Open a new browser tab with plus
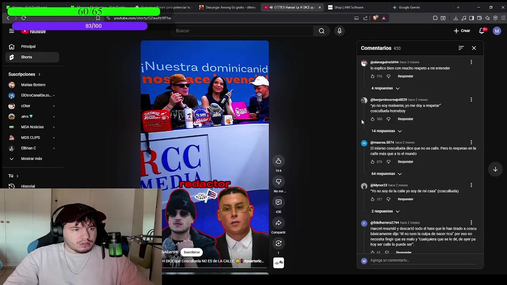 click(458, 7)
